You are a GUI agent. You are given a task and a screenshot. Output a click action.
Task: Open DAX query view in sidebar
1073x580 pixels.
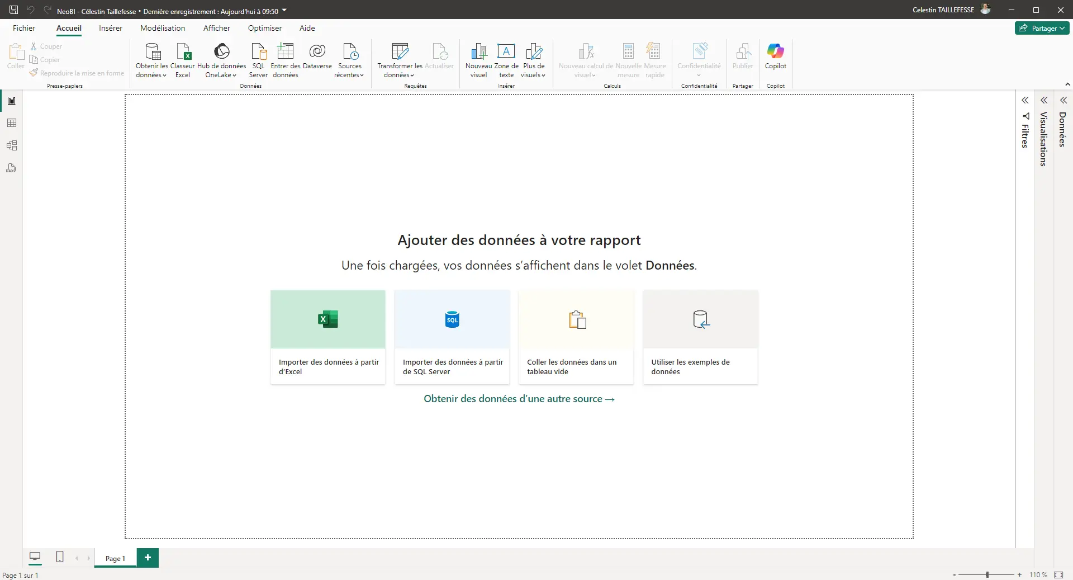click(12, 168)
